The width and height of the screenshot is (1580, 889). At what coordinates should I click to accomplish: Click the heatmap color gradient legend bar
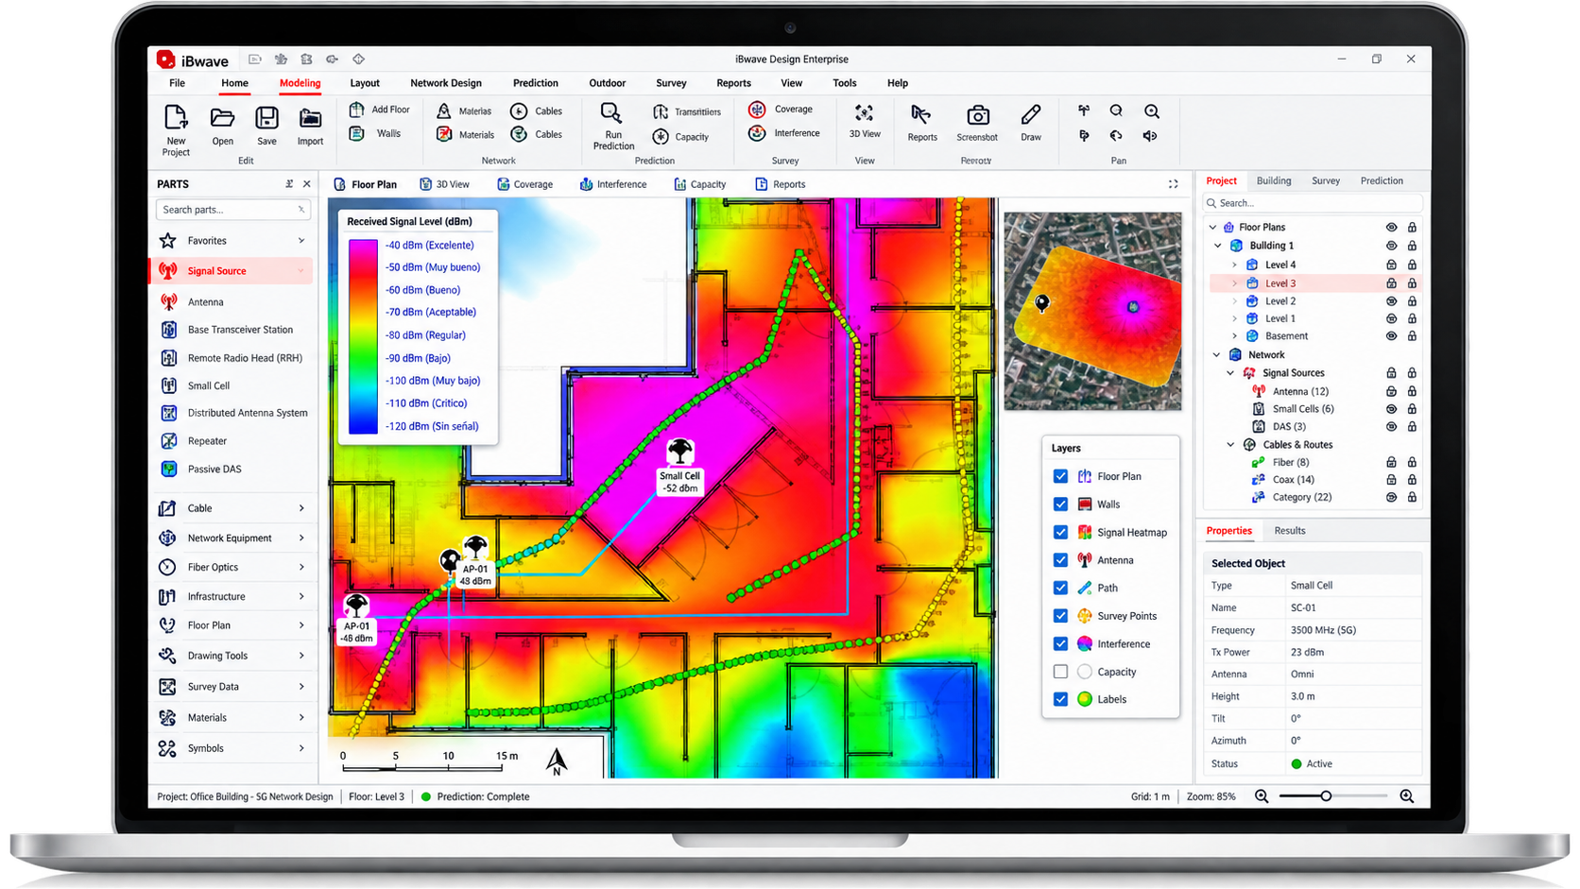click(x=363, y=336)
